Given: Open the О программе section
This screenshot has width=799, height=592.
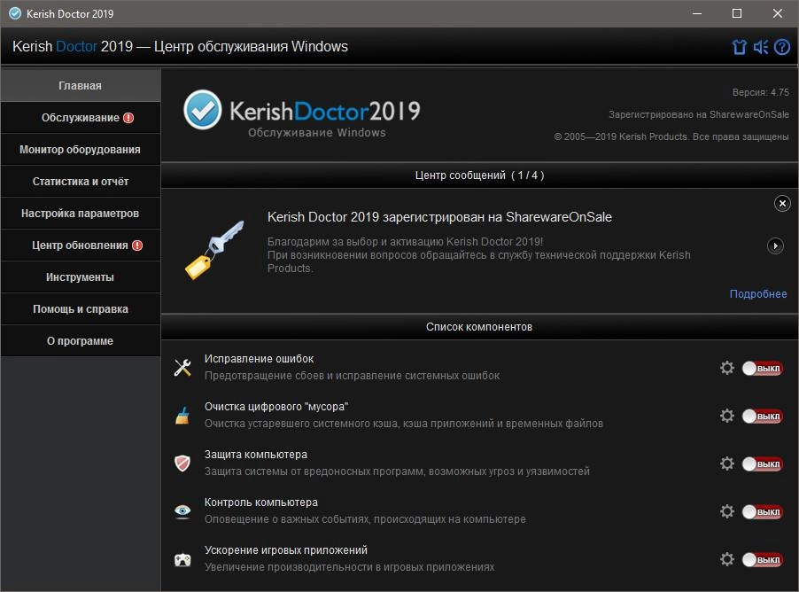Looking at the screenshot, I should coord(81,340).
